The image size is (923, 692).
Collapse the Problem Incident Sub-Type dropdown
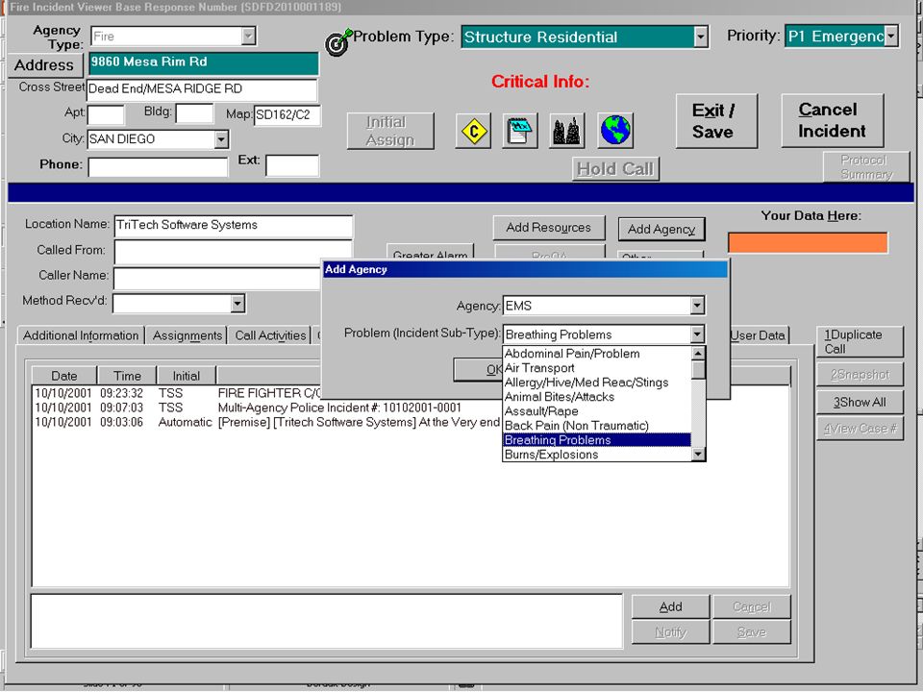point(697,334)
